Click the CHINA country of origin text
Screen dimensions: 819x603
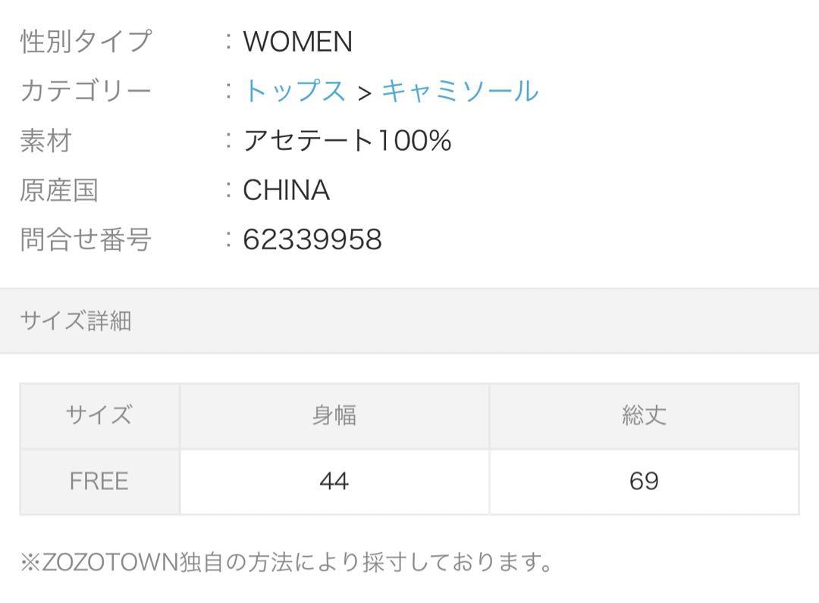286,190
